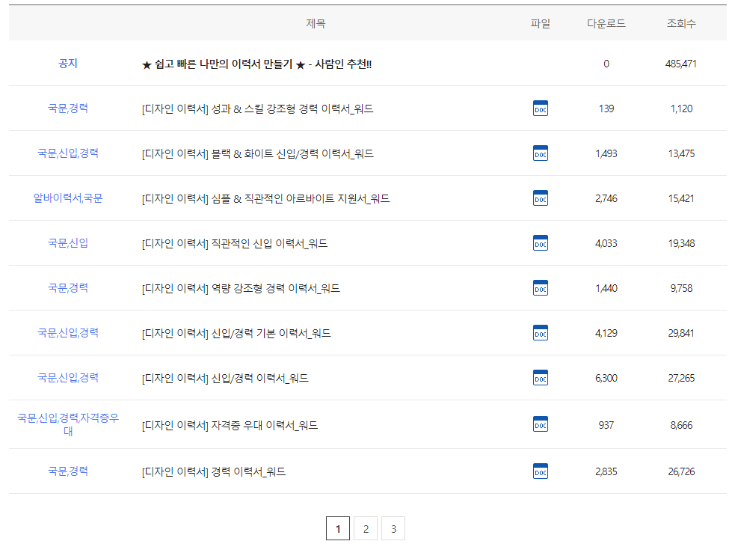Viewport: 732px width, 547px height.
Task: Click the download count 6,300
Action: click(x=606, y=378)
